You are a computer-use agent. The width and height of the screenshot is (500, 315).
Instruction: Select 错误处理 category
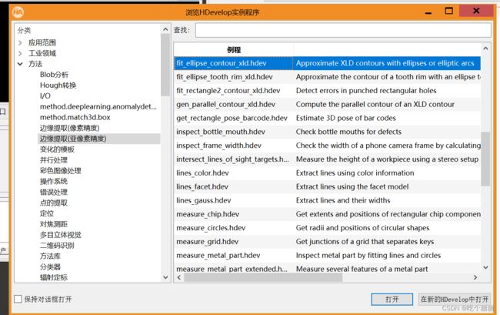pyautogui.click(x=53, y=192)
